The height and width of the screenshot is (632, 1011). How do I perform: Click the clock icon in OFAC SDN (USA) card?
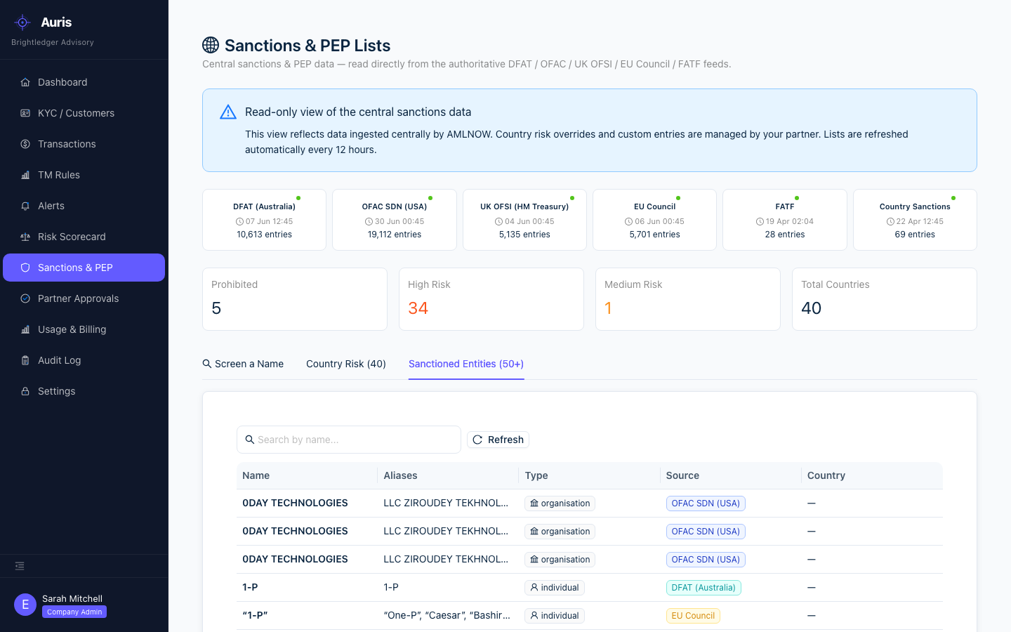point(369,221)
